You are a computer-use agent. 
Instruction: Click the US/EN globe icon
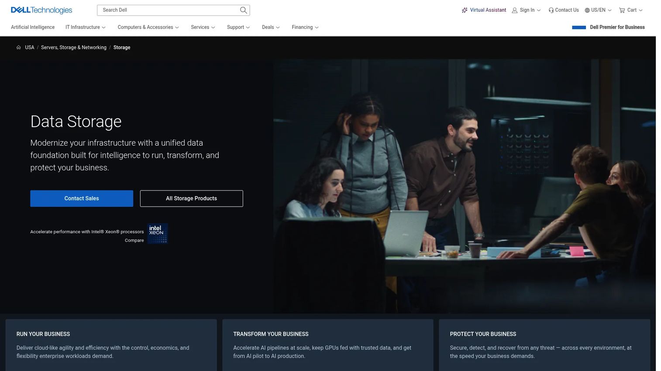tap(587, 10)
